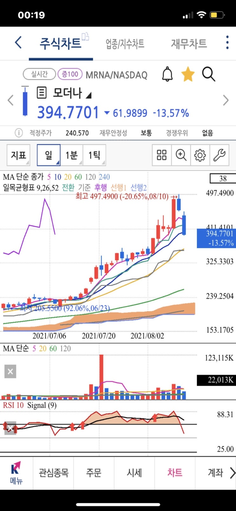Tap the blue 394.7701 price tag on axis
Screen dimensions: 236x511
pos(216,238)
